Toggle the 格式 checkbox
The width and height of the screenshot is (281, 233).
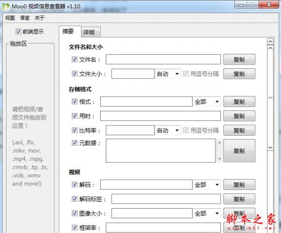(74, 102)
